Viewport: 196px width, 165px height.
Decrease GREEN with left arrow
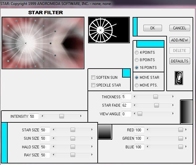coord(147,138)
